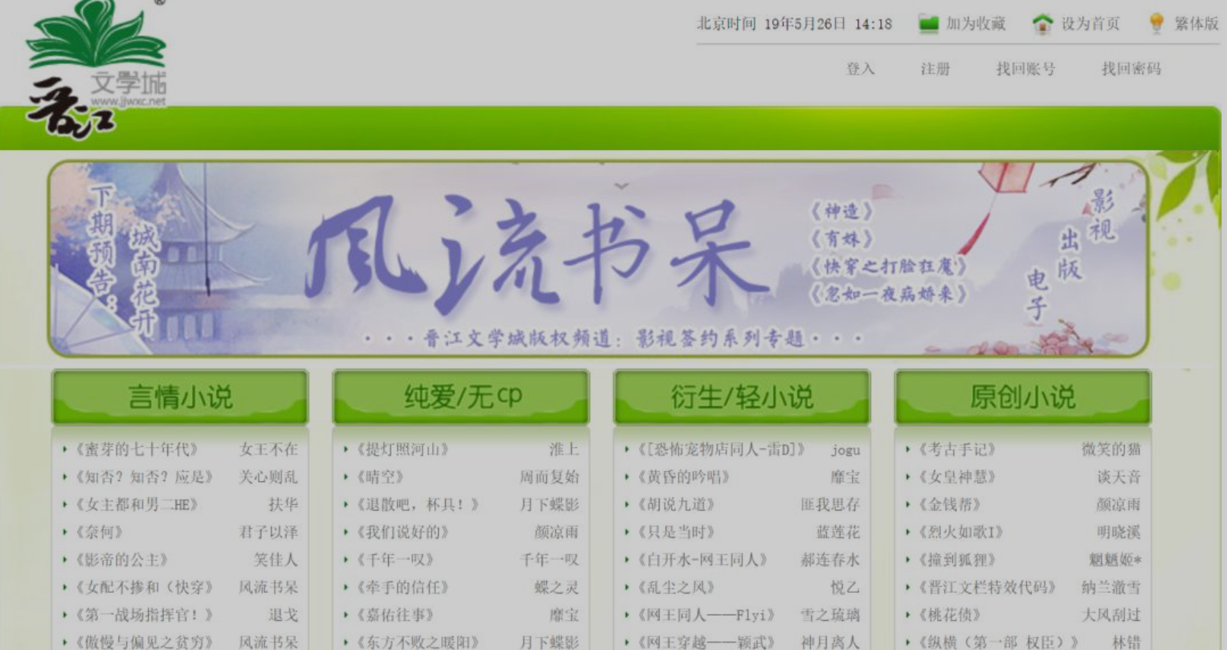Open novel 《我们说好的》

[x=402, y=532]
